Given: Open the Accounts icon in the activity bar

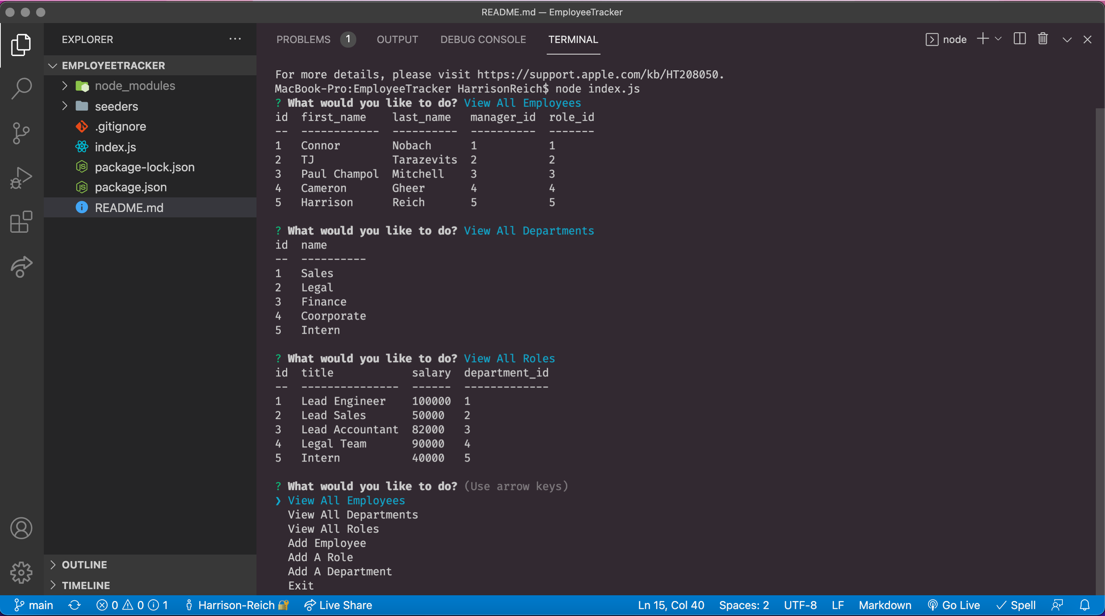Looking at the screenshot, I should 21,528.
